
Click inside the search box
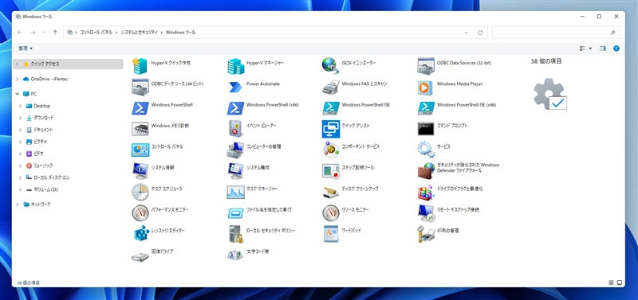coord(556,32)
